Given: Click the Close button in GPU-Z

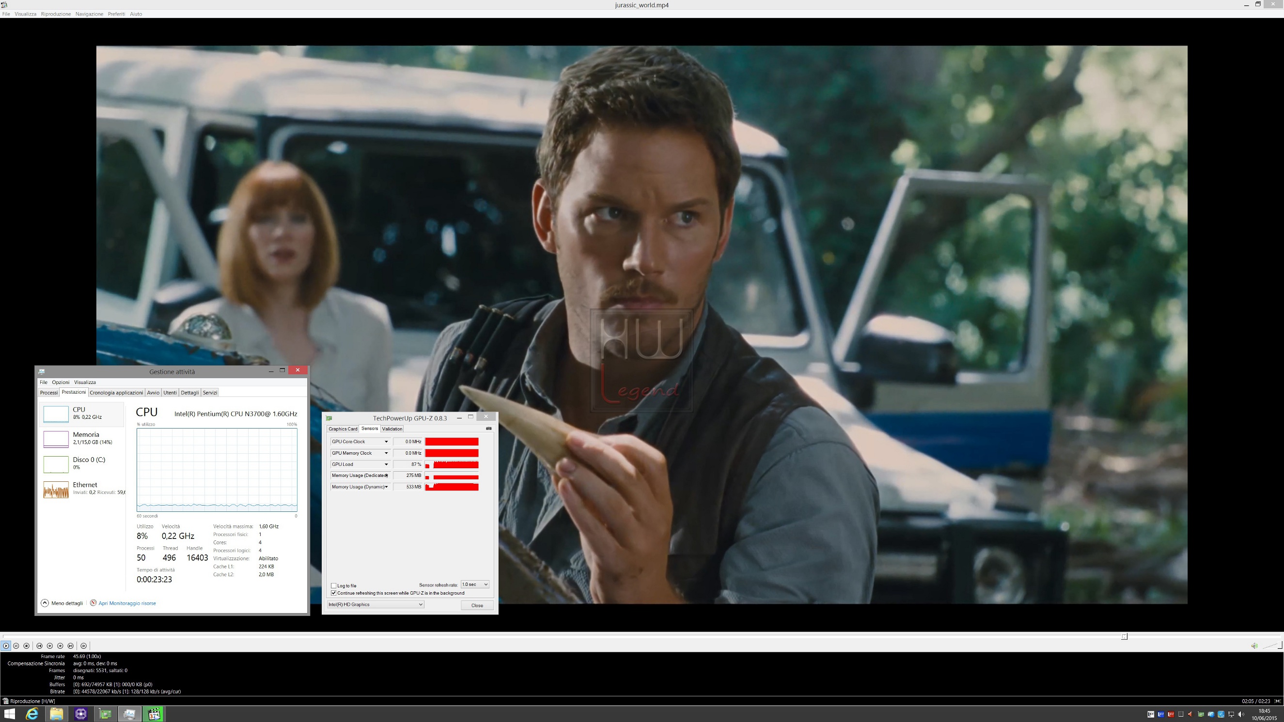Looking at the screenshot, I should pos(477,605).
